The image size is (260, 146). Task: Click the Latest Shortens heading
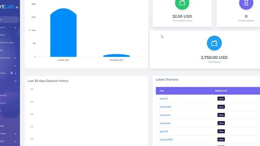pyautogui.click(x=167, y=79)
